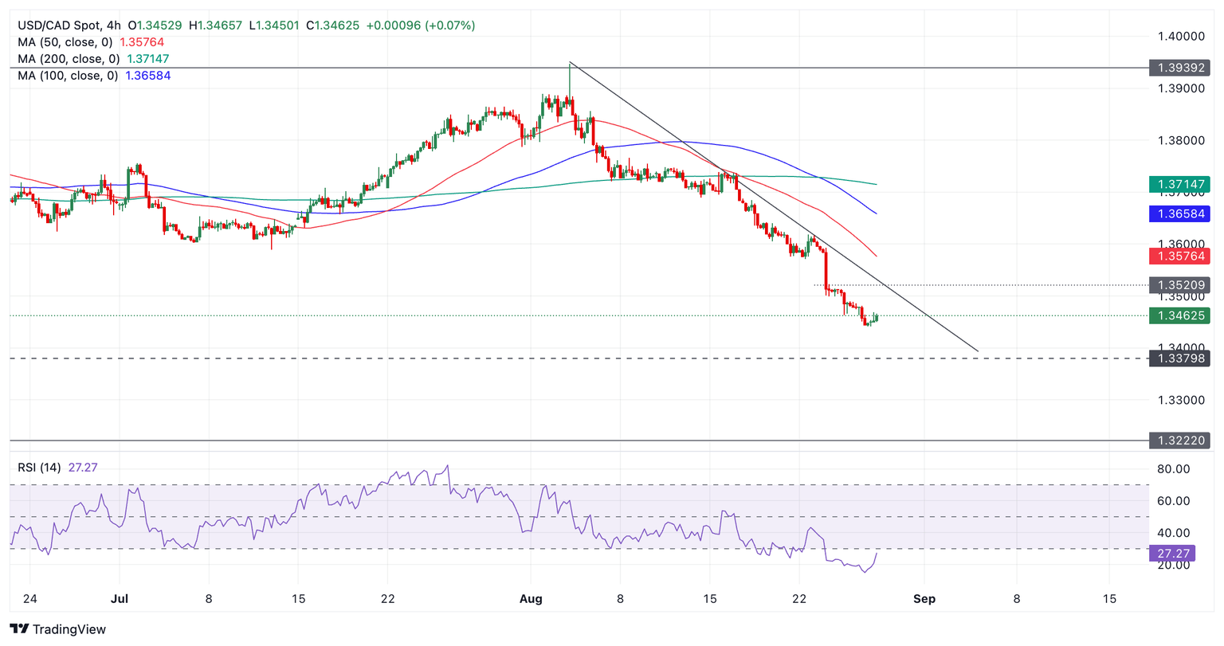Click the RSI (14) indicator legend
Image resolution: width=1224 pixels, height=646 pixels.
39,468
